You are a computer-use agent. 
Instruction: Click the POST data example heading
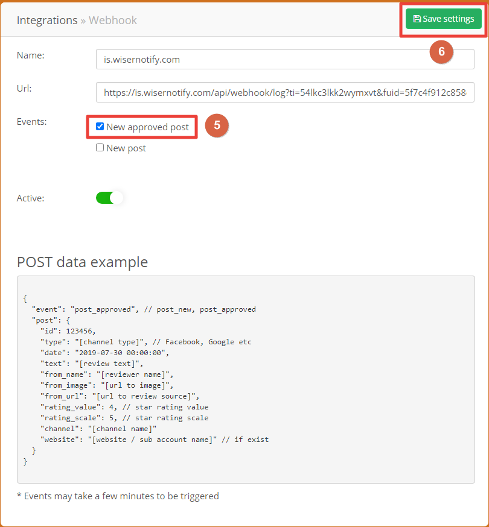[x=82, y=262]
